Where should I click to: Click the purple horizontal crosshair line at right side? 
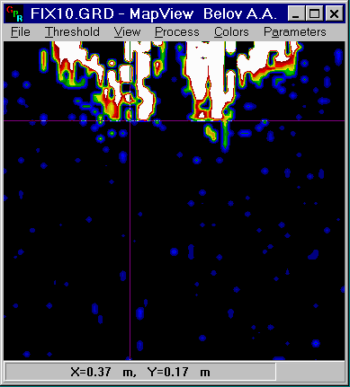tap(300, 121)
